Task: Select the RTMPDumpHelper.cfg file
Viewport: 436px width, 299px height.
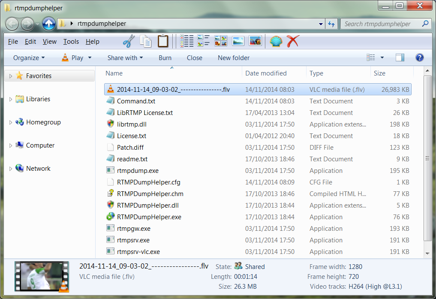Action: 258,182
